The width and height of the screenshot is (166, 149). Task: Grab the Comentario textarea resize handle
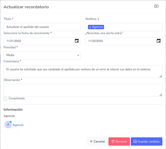point(161,76)
